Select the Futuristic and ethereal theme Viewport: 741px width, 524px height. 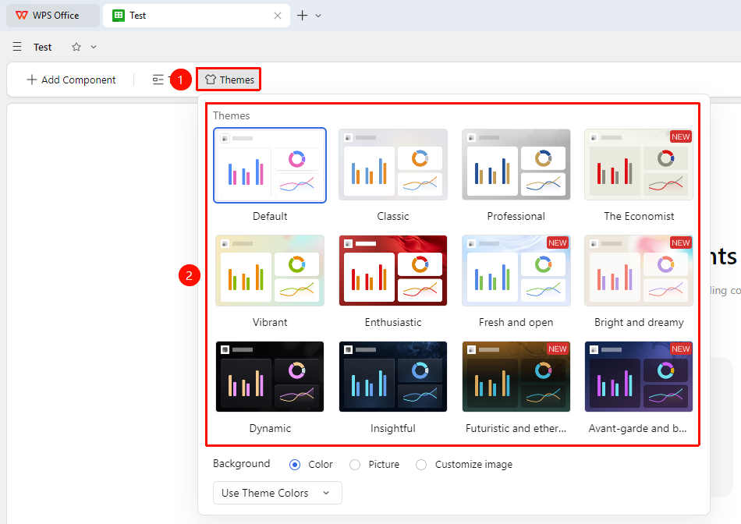tap(516, 377)
